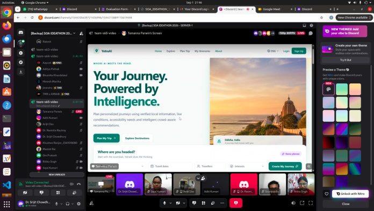The image size is (374, 211).
Task: Toggle deafen headphones in user panel
Action: [68, 204]
